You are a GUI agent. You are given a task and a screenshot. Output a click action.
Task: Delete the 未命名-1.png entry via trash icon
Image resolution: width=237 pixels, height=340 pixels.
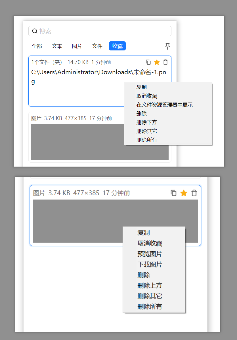[x=165, y=62]
